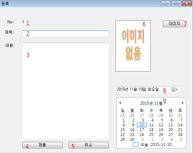
Task: Select October 31 in the calendar's first row
Action: click(x=180, y=115)
